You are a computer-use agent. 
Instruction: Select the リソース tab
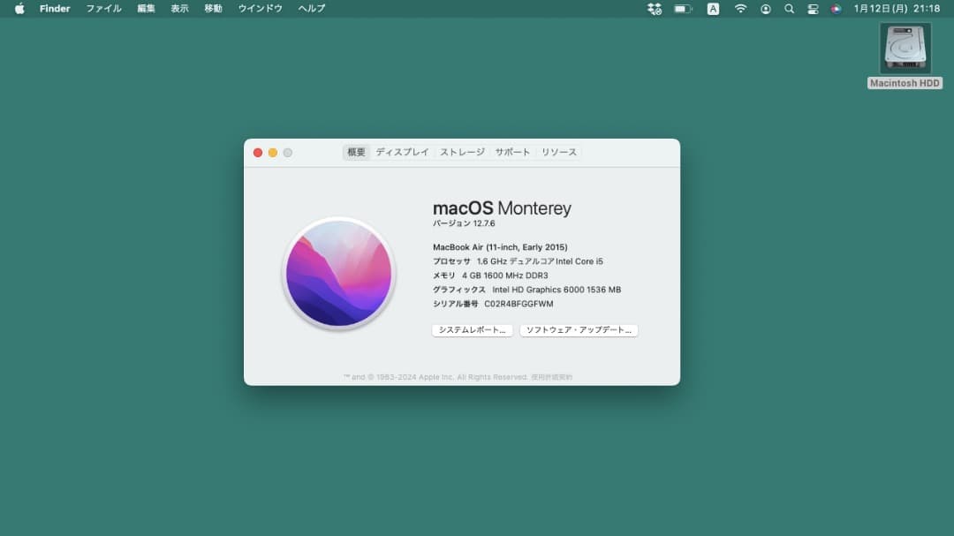(x=559, y=152)
